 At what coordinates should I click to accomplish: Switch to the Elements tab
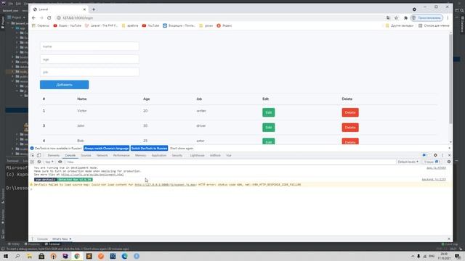pyautogui.click(x=53, y=155)
